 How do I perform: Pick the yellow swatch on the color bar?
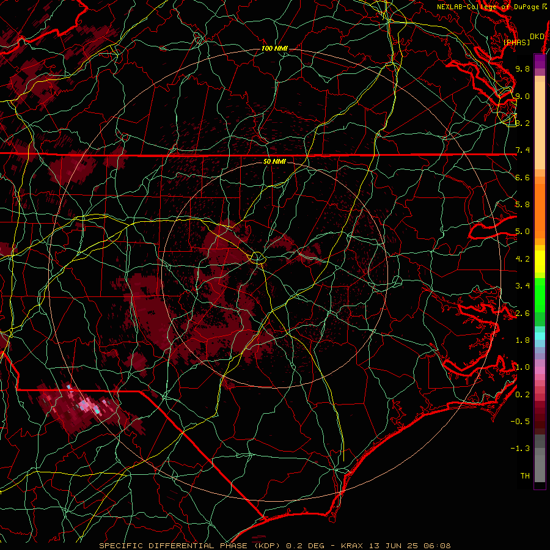coord(540,262)
